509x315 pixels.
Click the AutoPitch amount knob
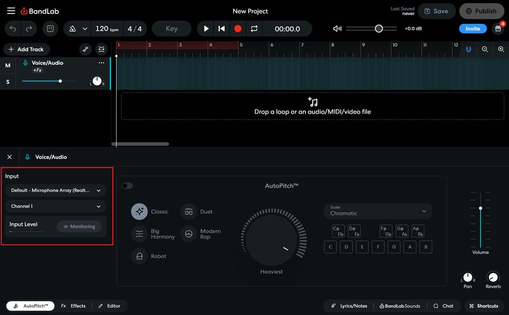(x=272, y=240)
